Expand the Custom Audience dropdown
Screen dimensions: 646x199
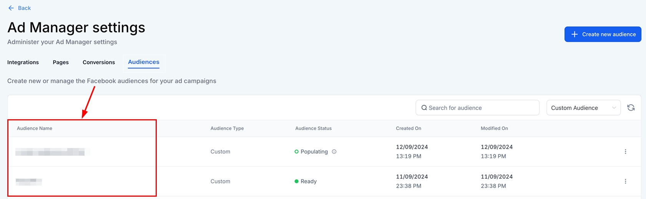coord(583,108)
